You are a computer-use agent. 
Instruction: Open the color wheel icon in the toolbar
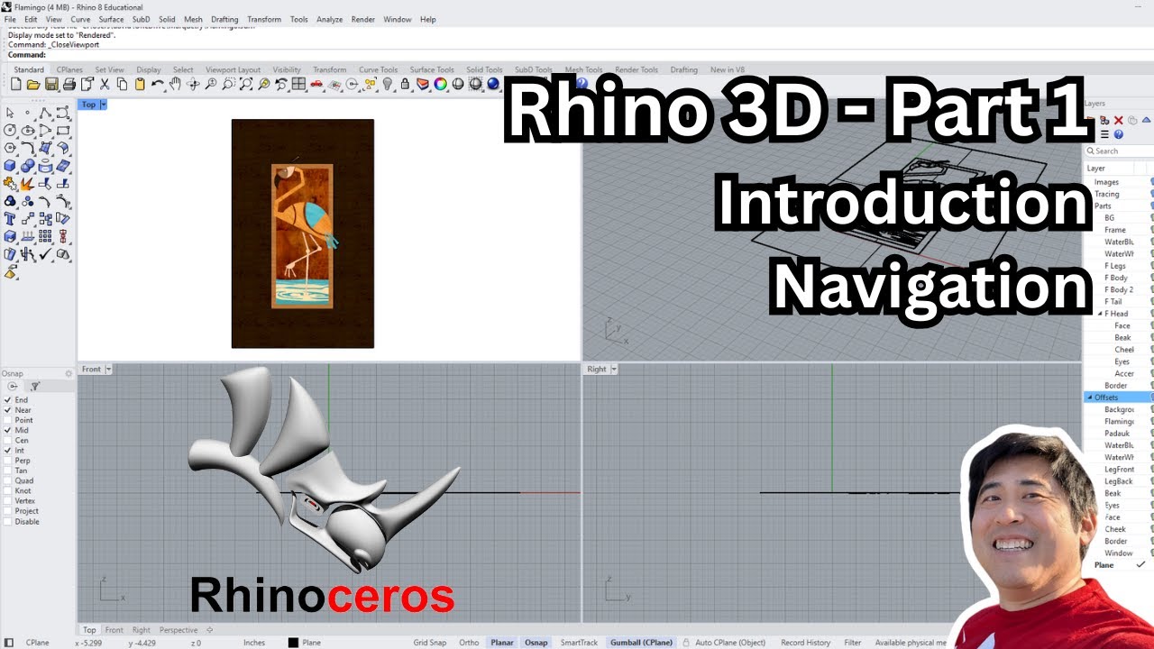tap(440, 84)
